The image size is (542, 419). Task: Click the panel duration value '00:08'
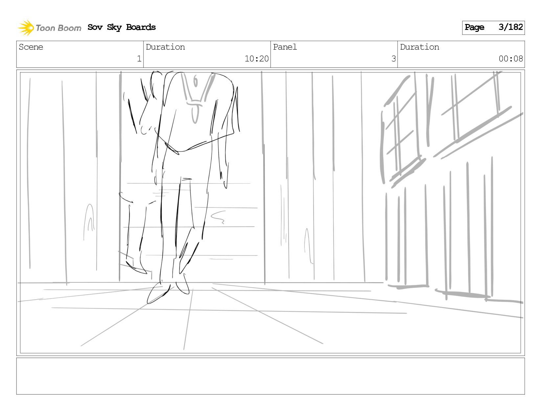(x=511, y=59)
